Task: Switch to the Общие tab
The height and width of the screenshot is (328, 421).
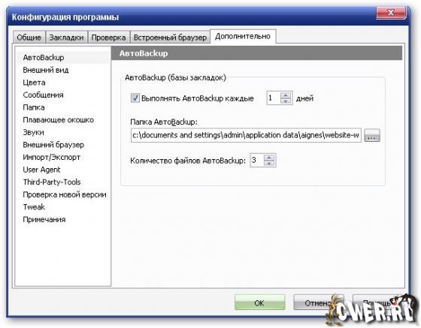Action: (x=29, y=38)
